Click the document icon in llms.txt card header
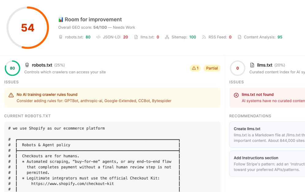 (252, 65)
